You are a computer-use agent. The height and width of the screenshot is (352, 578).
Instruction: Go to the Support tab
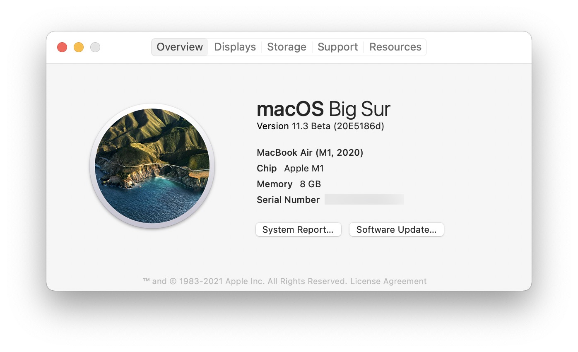[x=337, y=47]
